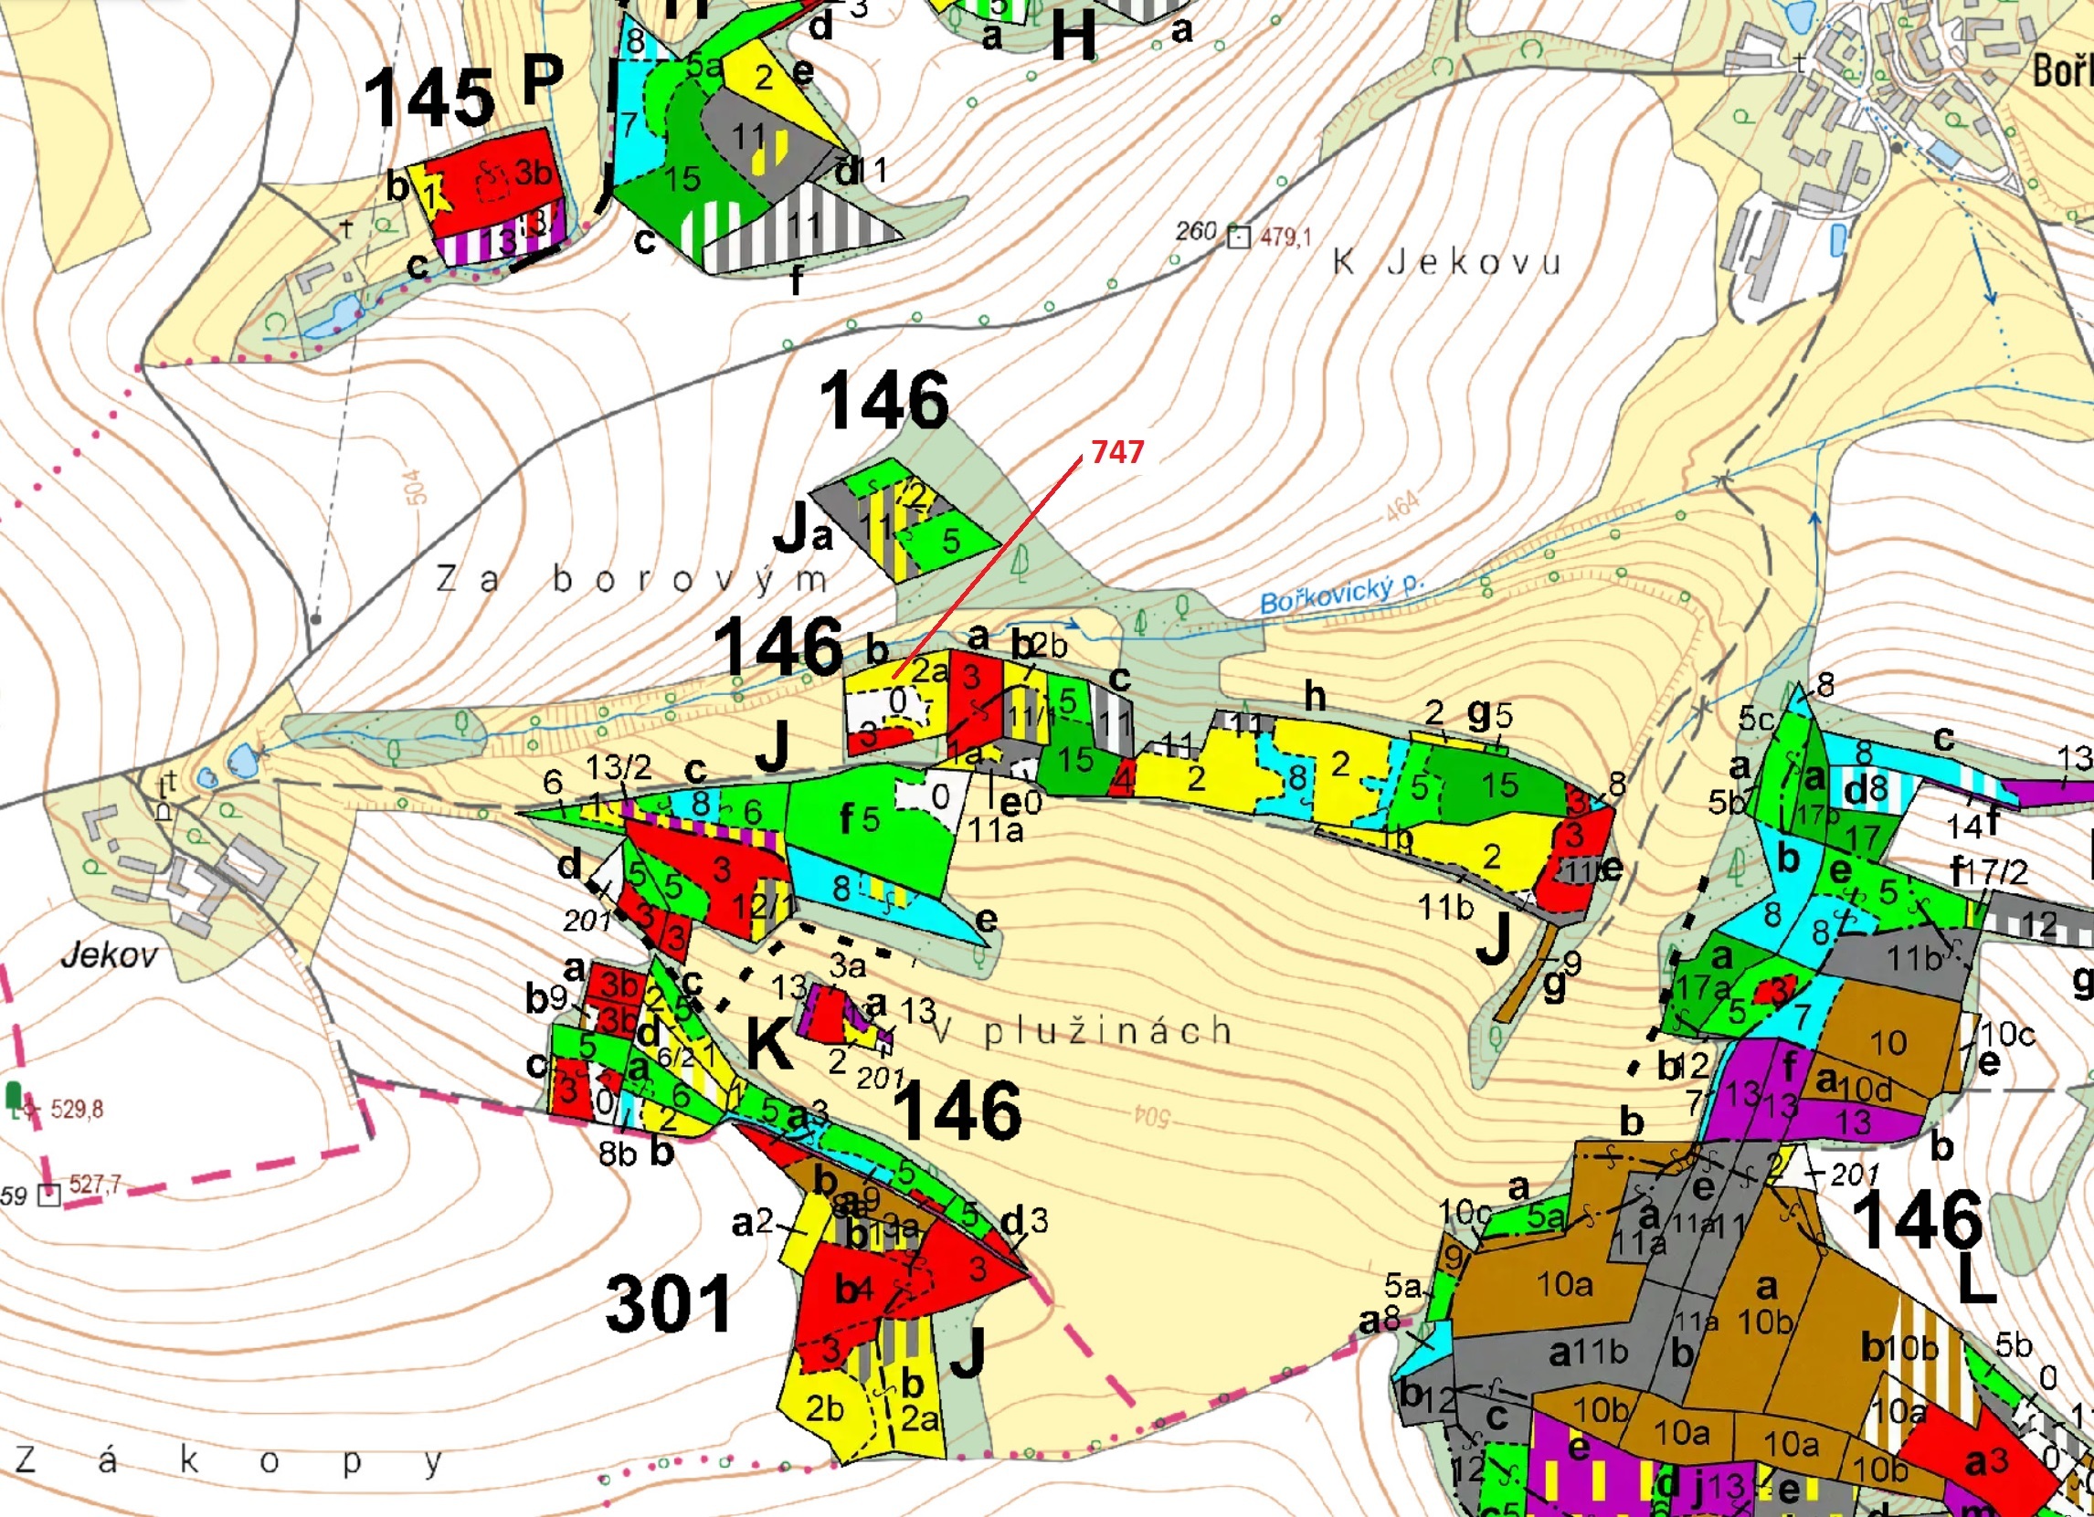
Task: Click the Jekov settlement label
Action: point(109,954)
